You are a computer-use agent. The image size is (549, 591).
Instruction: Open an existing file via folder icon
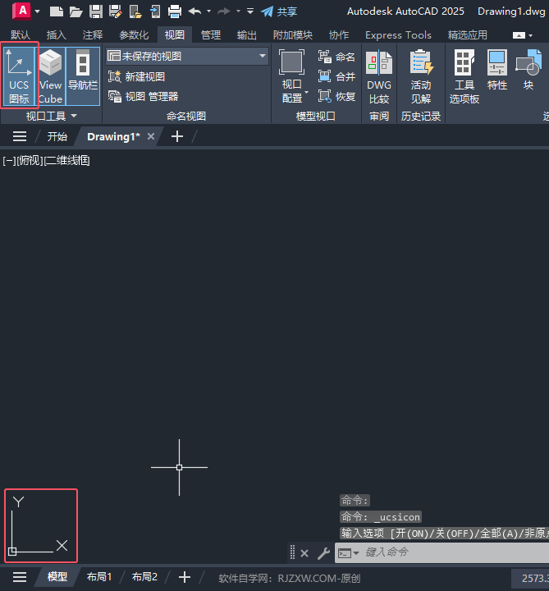pyautogui.click(x=75, y=11)
